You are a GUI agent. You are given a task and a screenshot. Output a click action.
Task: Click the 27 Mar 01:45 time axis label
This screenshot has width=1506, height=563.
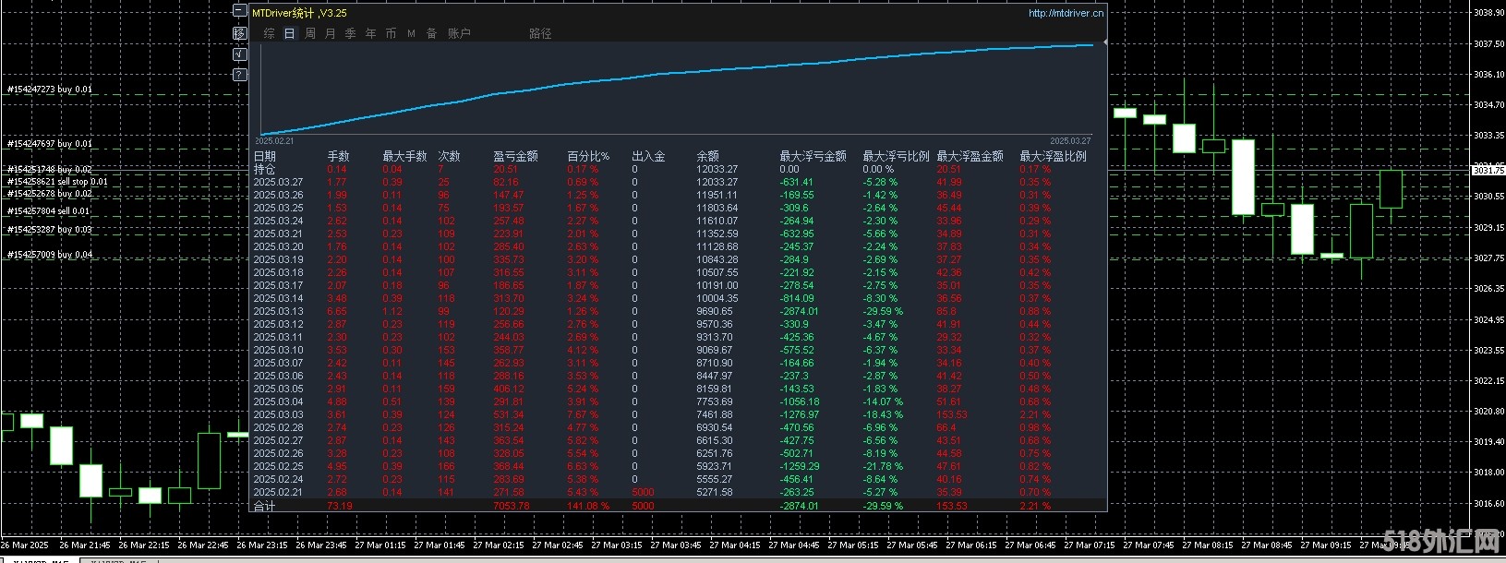click(440, 545)
